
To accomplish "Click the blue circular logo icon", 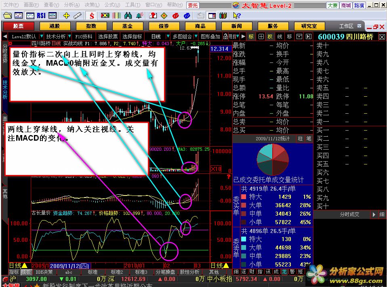I will (x=187, y=16).
